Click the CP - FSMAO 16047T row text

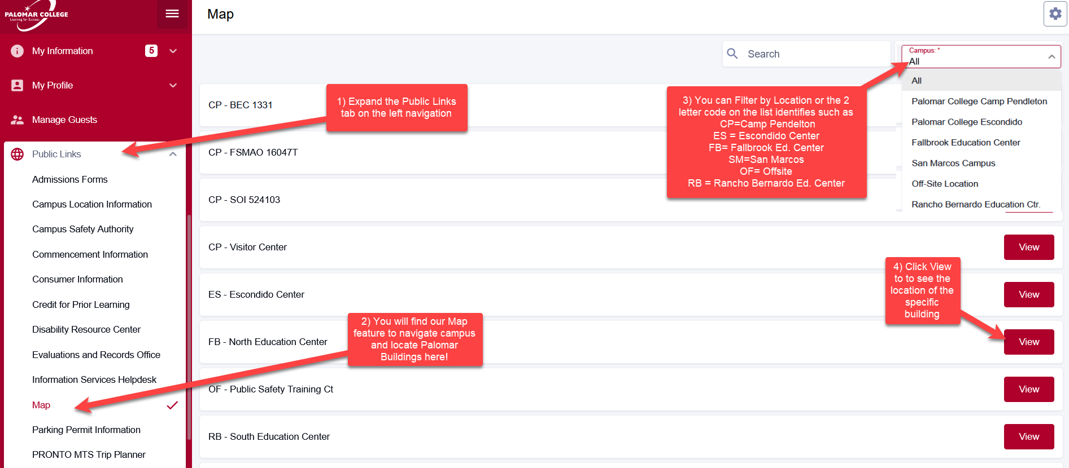[253, 152]
